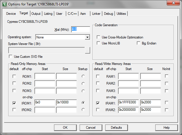Screen dimensions: 182x135
Task: Switch to the Device tab
Action: [x=11, y=14]
